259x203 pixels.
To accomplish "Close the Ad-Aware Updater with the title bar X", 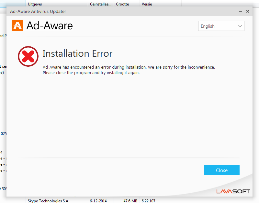I will [x=248, y=11].
